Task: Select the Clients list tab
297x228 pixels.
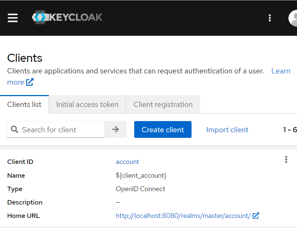Action: 24,104
